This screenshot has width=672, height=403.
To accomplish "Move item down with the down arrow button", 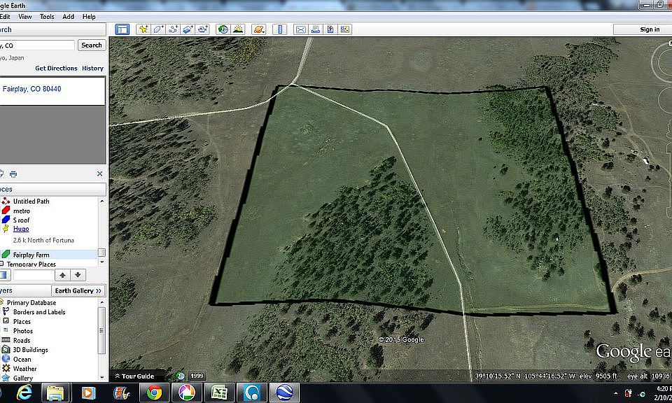I will pyautogui.click(x=78, y=275).
